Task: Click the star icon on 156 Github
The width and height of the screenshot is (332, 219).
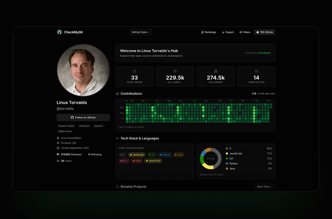Action: click(x=257, y=32)
